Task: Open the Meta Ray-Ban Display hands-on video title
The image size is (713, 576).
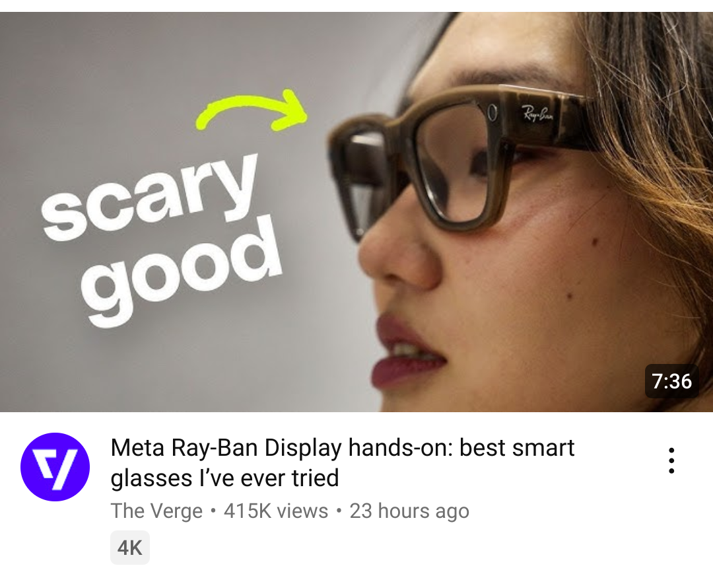Action: coord(343,462)
